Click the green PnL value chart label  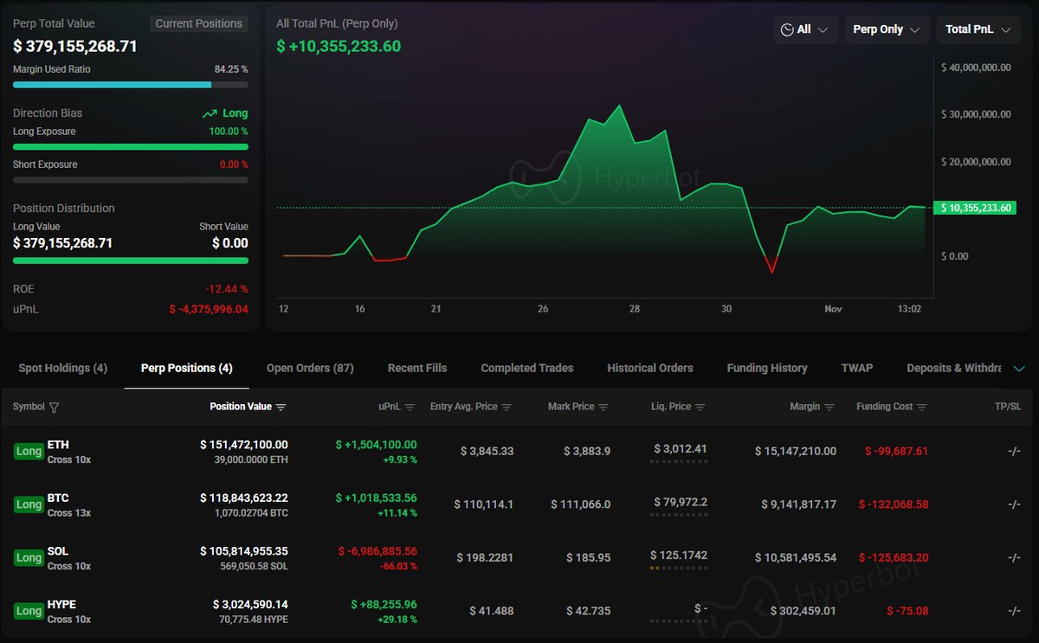pyautogui.click(x=974, y=208)
